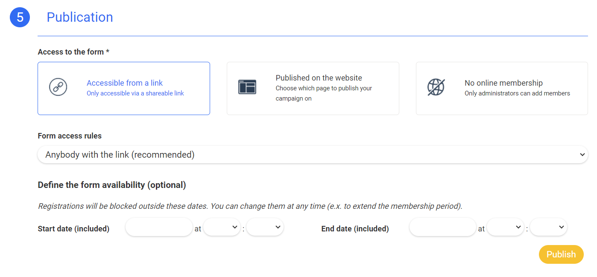Pick the 'No online membership' option title
The height and width of the screenshot is (277, 597).
[503, 83]
